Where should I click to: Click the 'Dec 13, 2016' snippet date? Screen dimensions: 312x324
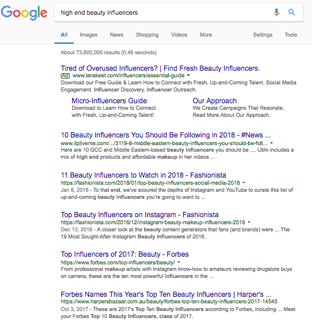(x=76, y=230)
